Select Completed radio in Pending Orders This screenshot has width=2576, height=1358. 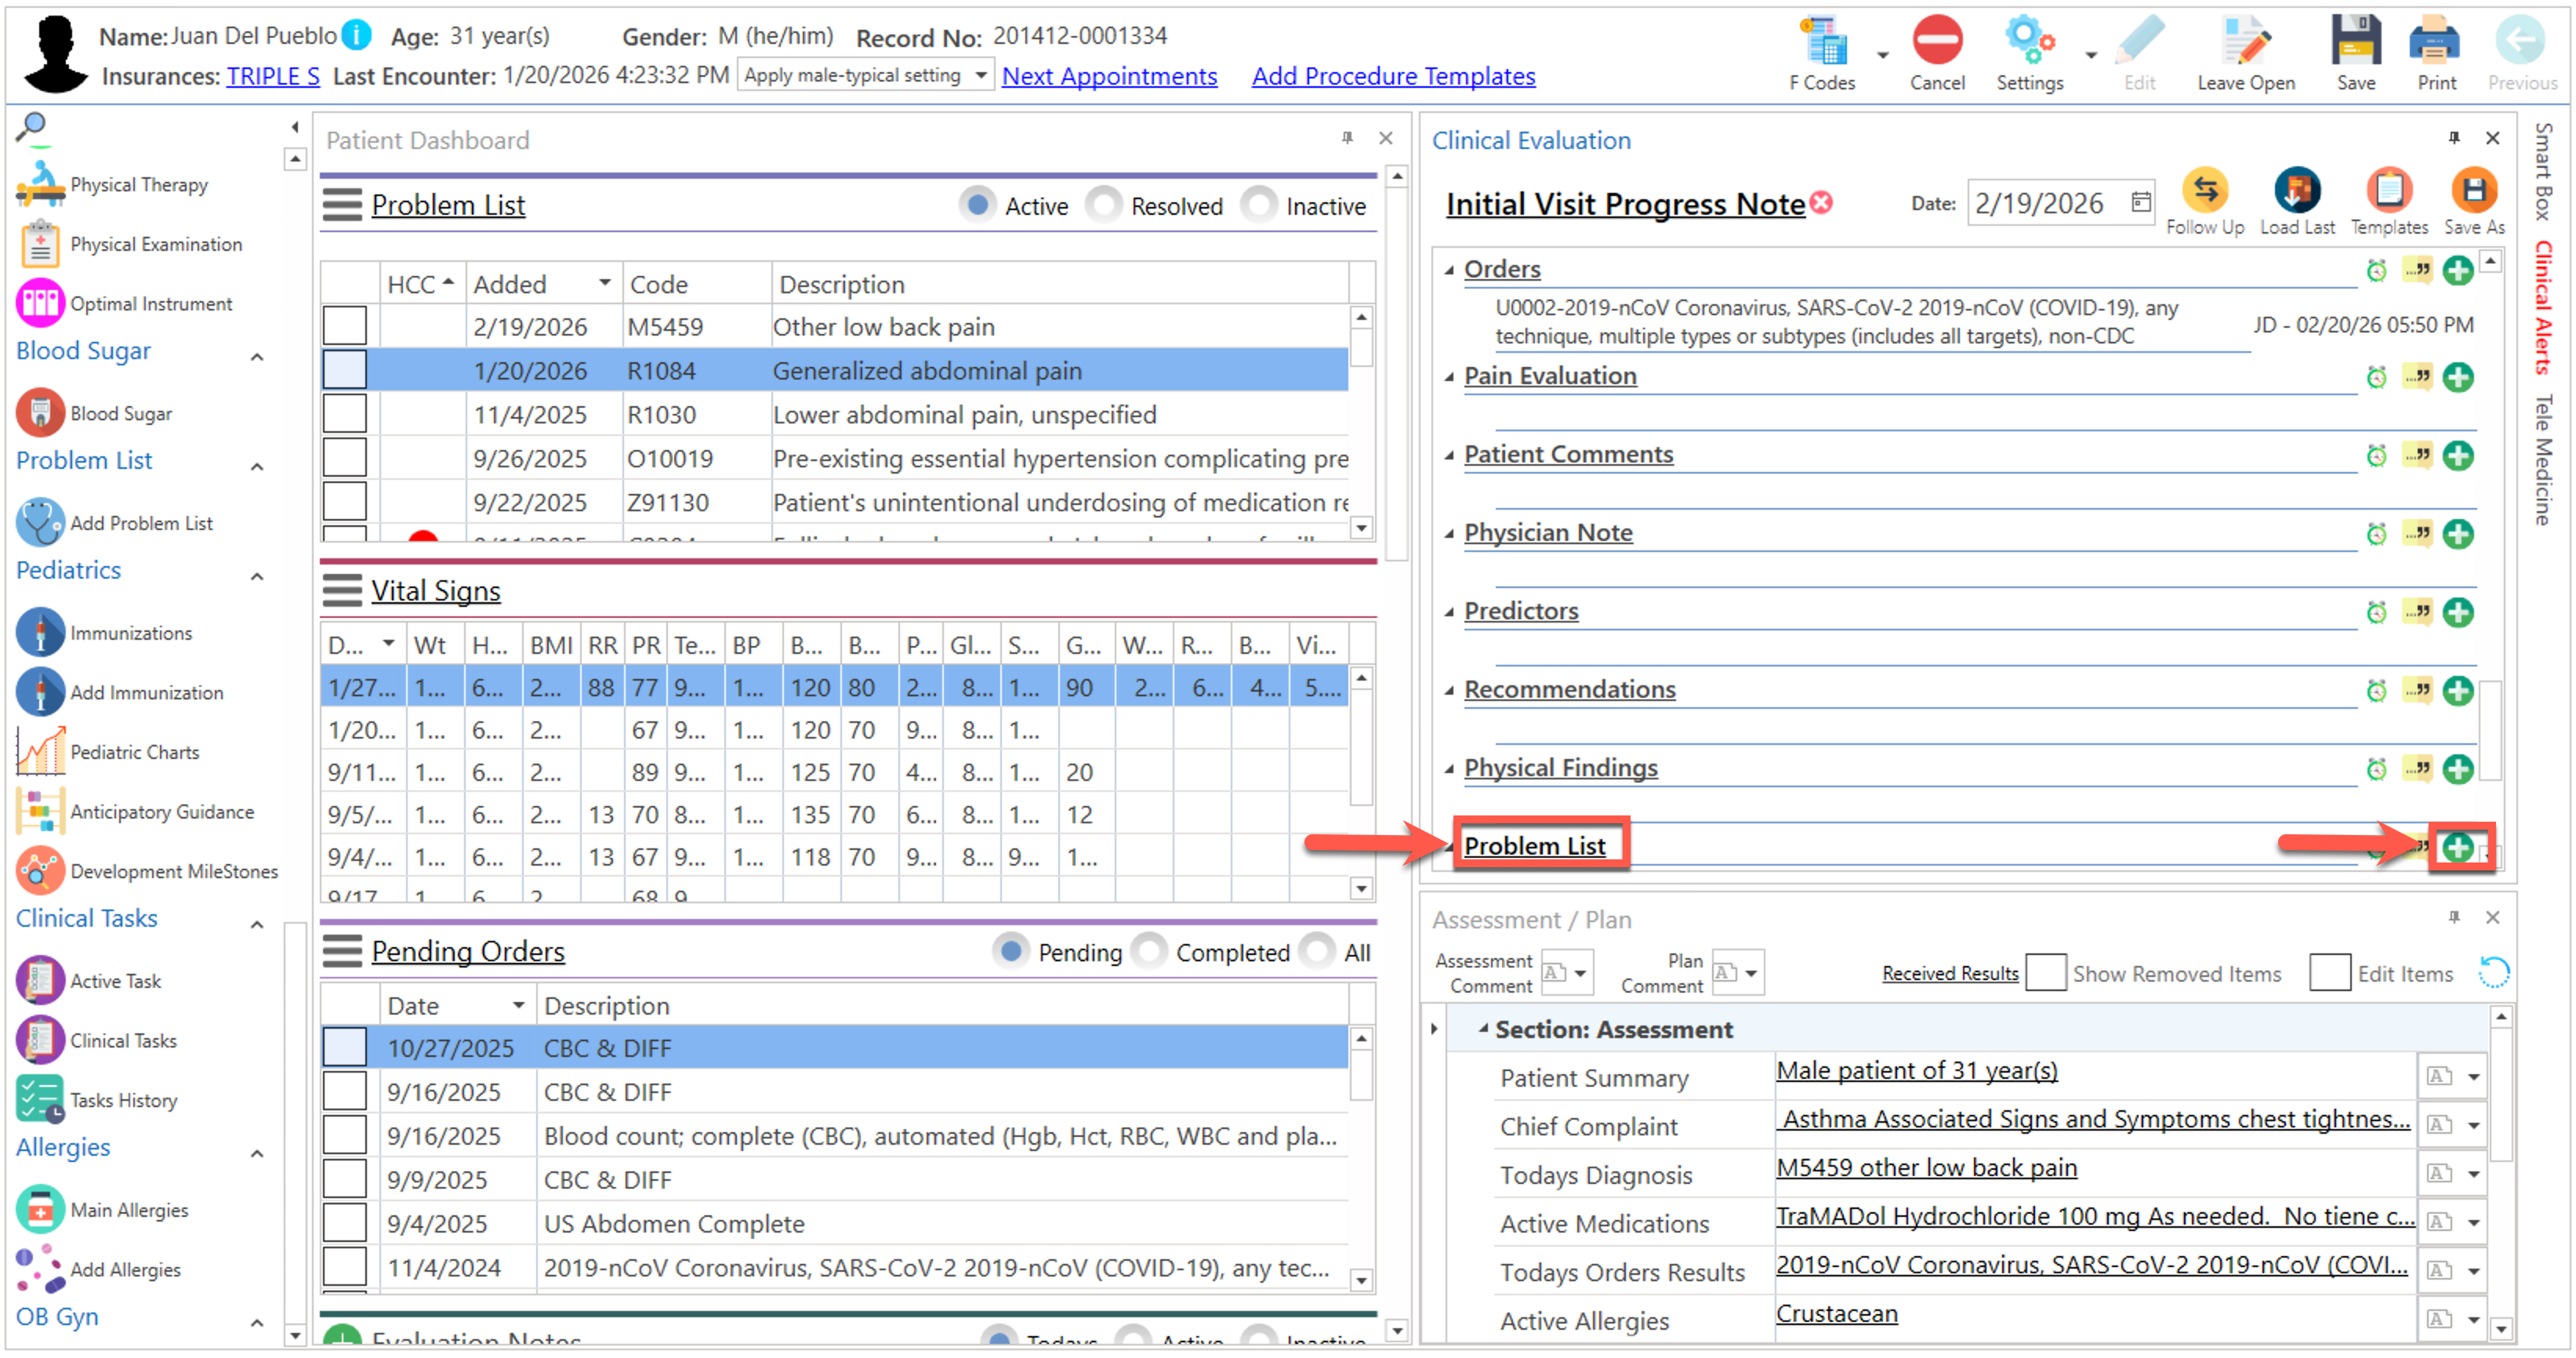tap(1149, 951)
